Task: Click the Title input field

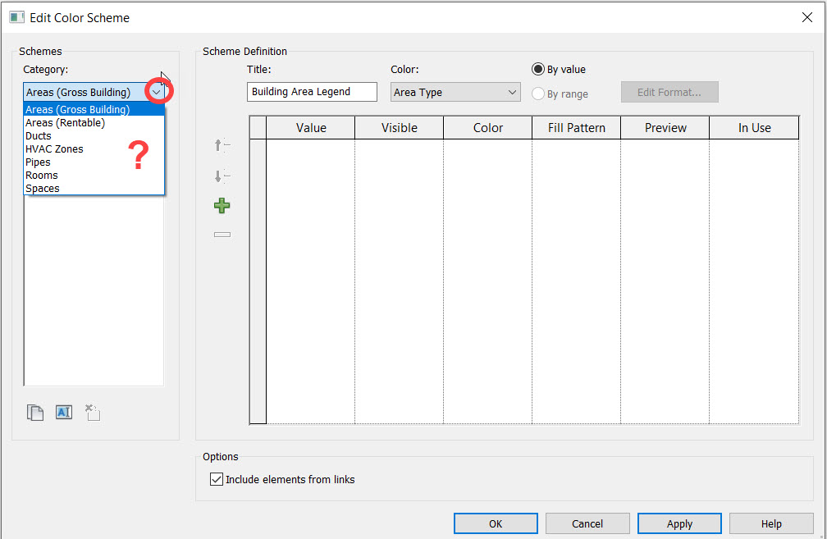Action: (x=312, y=92)
